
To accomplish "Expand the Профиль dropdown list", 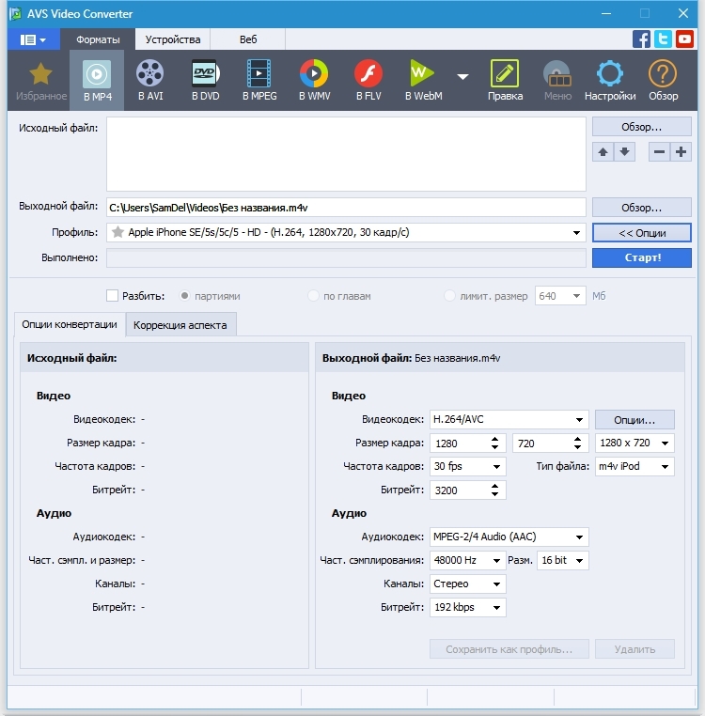I will tap(576, 232).
